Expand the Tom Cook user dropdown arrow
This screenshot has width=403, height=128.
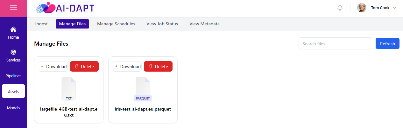pyautogui.click(x=394, y=8)
